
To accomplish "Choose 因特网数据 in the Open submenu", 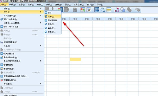I will (52, 20).
